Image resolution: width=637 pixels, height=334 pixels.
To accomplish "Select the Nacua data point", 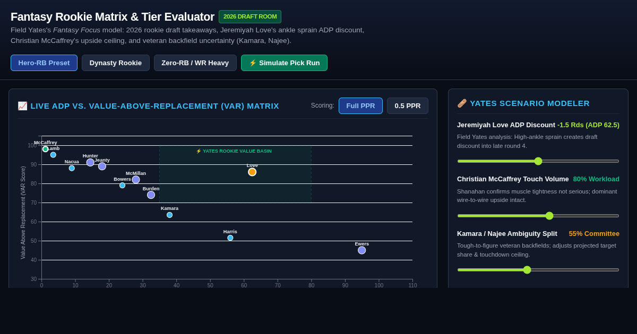I will pyautogui.click(x=72, y=168).
